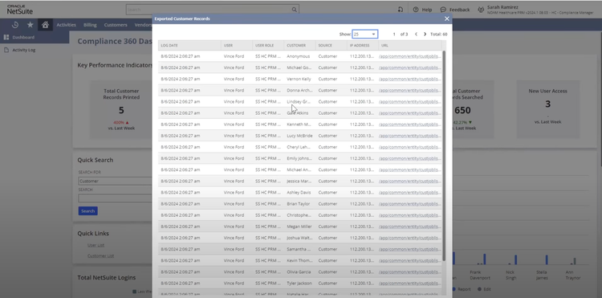Sort by the IP Address column header

(x=360, y=45)
